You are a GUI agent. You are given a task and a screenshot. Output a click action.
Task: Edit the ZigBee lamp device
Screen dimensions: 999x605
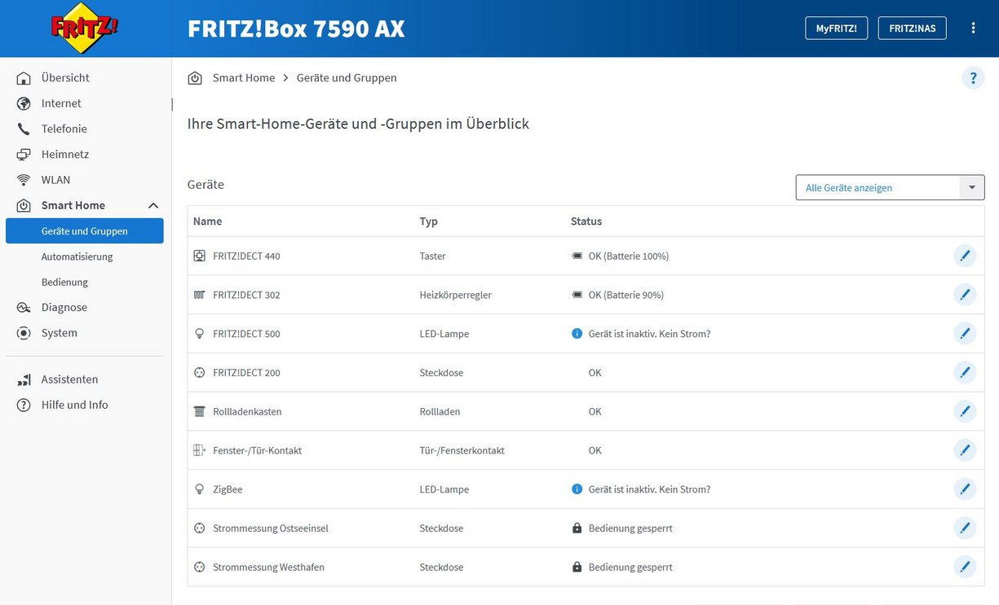[x=965, y=489]
